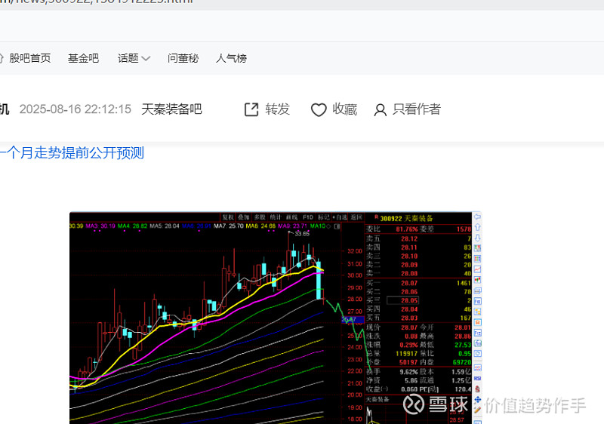Screen dimensions: 604x424
Task: Click the left arrow icon beside chart
Action: click(x=477, y=217)
